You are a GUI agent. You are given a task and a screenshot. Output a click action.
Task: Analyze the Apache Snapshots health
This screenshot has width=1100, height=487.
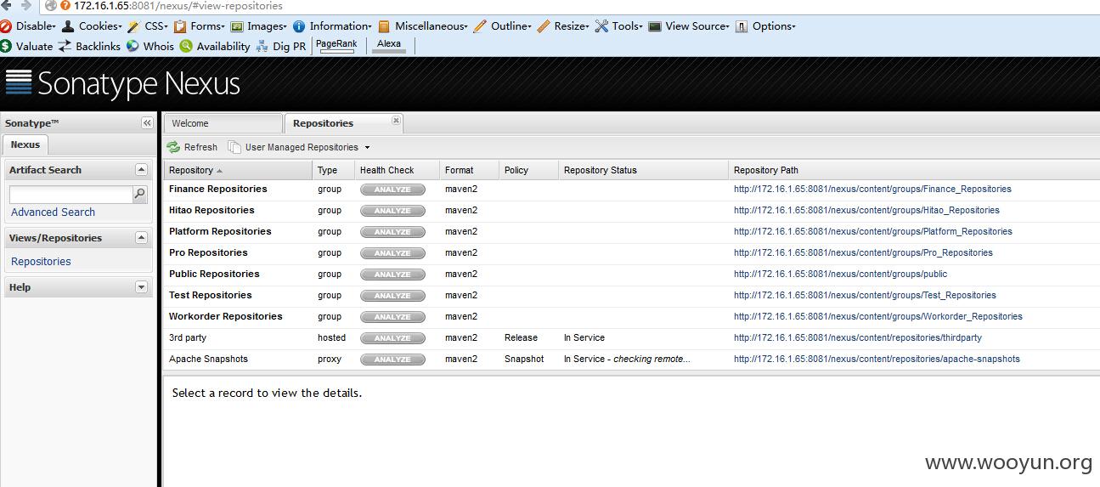[x=392, y=360]
